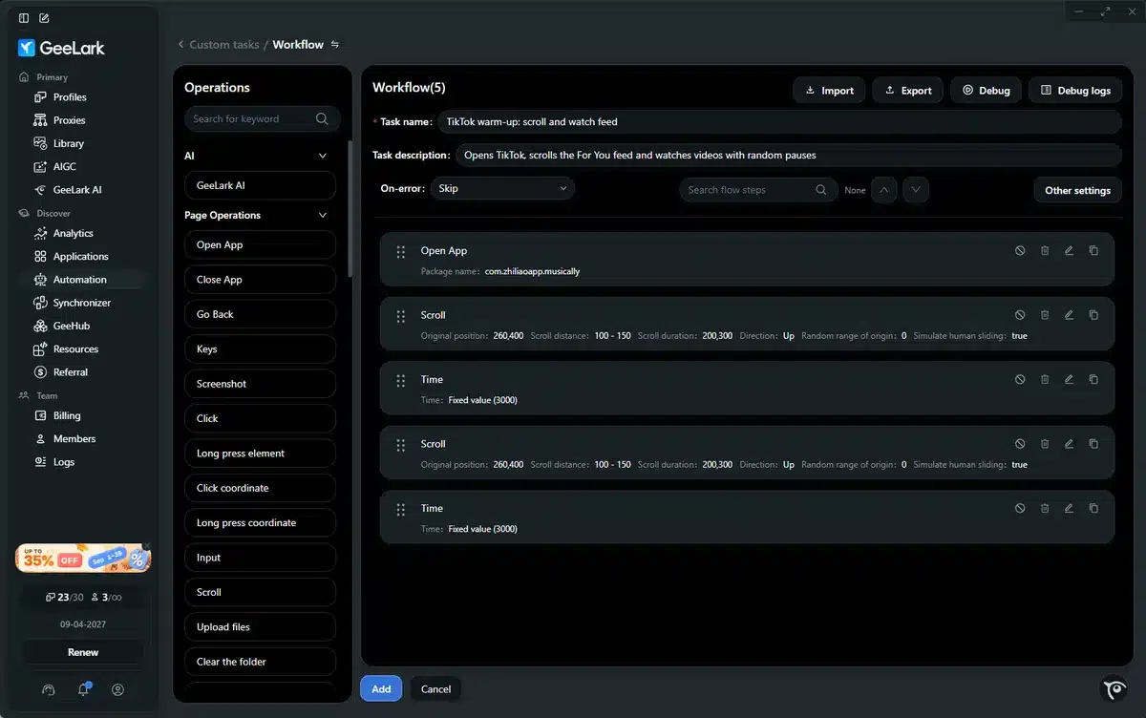1146x718 pixels.
Task: Delete the first Time step
Action: coord(1045,379)
